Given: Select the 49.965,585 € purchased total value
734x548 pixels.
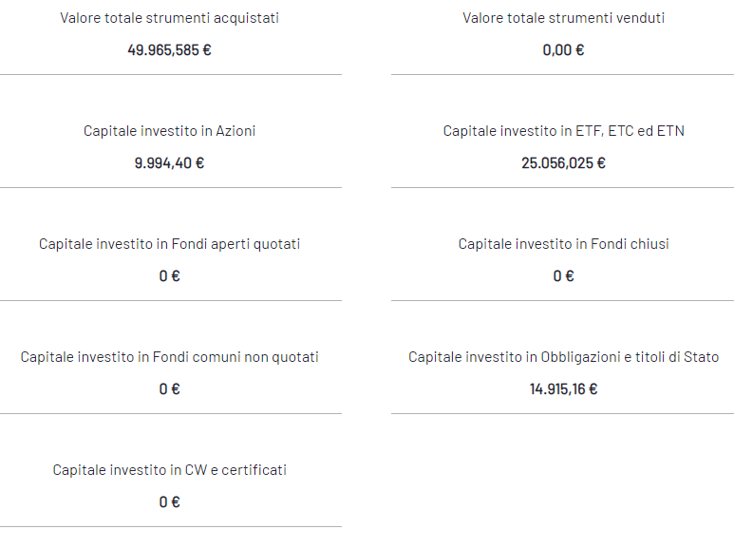Looking at the screenshot, I should pyautogui.click(x=169, y=50).
